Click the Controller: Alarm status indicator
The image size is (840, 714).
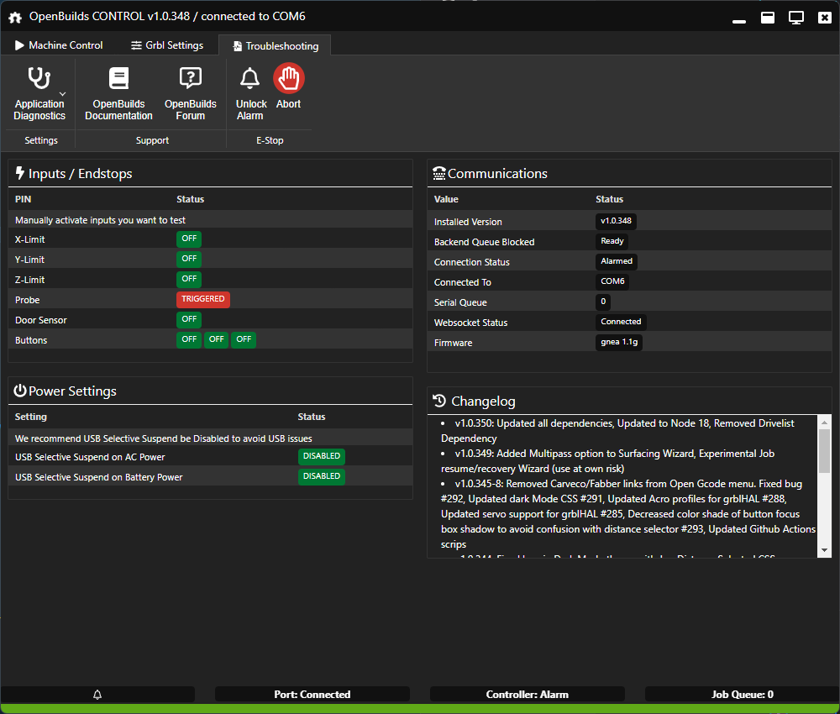[x=527, y=695]
